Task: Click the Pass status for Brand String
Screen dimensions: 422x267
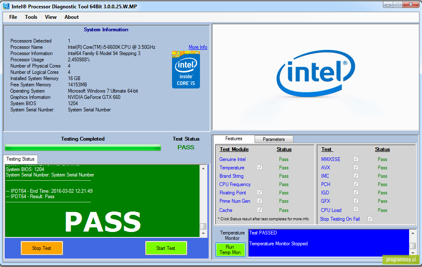Action: point(284,176)
